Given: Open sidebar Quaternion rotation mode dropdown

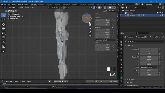Looking at the screenshot, I should (x=105, y=40).
